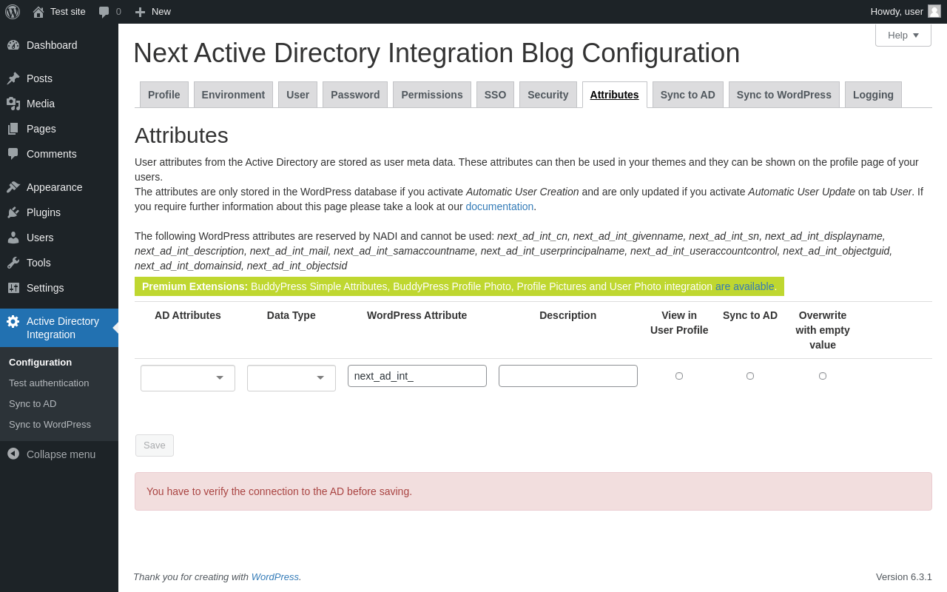The height and width of the screenshot is (592, 947).
Task: Click the WordPress logo icon
Action: point(13,12)
